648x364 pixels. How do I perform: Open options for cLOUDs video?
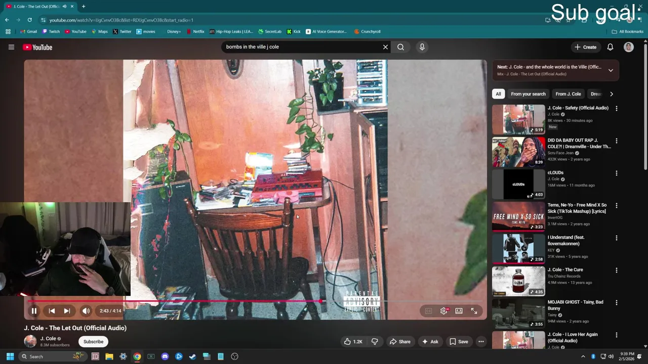616,173
